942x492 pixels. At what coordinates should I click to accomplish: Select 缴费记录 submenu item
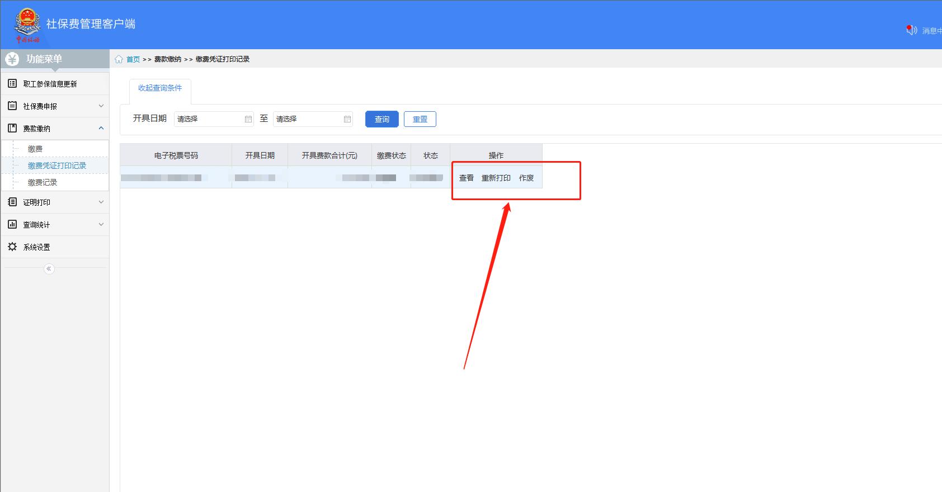click(x=43, y=182)
